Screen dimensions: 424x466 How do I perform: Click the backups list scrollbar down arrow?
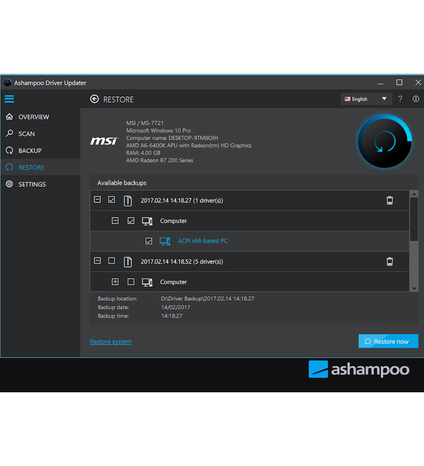414,288
